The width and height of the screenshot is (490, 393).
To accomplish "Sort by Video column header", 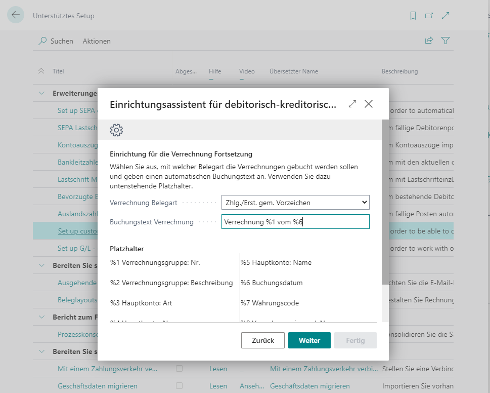I will point(247,71).
